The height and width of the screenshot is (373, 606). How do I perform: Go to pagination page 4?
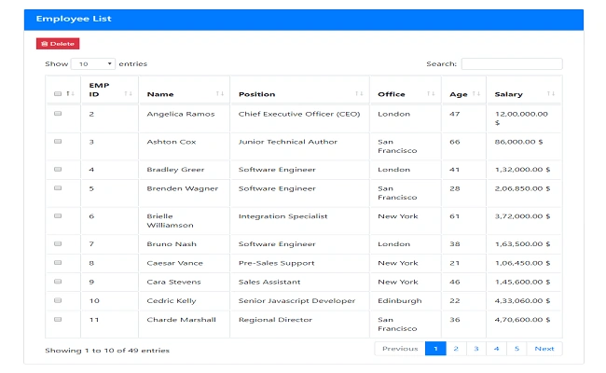point(497,349)
